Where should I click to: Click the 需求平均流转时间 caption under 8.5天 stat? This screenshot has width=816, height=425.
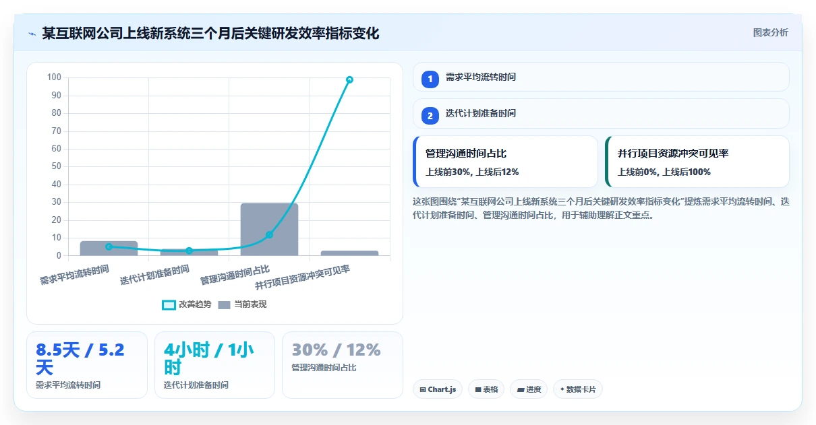[x=68, y=385]
